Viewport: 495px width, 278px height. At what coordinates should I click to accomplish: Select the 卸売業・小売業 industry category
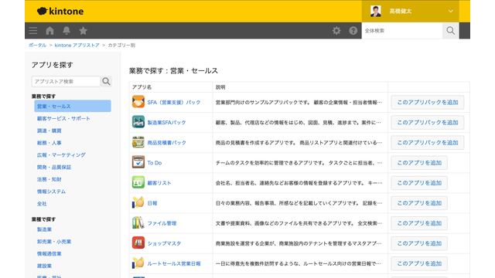click(54, 242)
